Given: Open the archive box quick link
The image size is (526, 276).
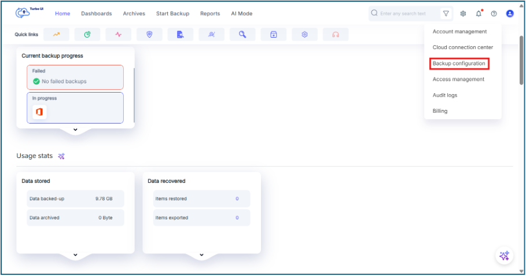Looking at the screenshot, I should pos(273,34).
